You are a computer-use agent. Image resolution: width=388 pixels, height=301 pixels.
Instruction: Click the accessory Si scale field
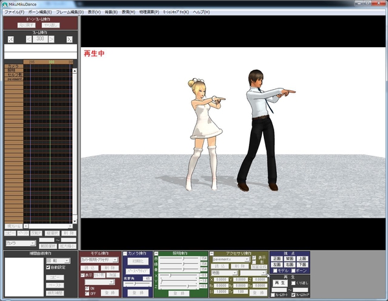point(221,291)
